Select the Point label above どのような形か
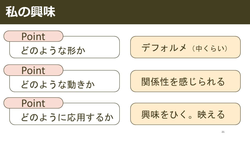The width and height of the screenshot is (250, 141). click(33, 36)
